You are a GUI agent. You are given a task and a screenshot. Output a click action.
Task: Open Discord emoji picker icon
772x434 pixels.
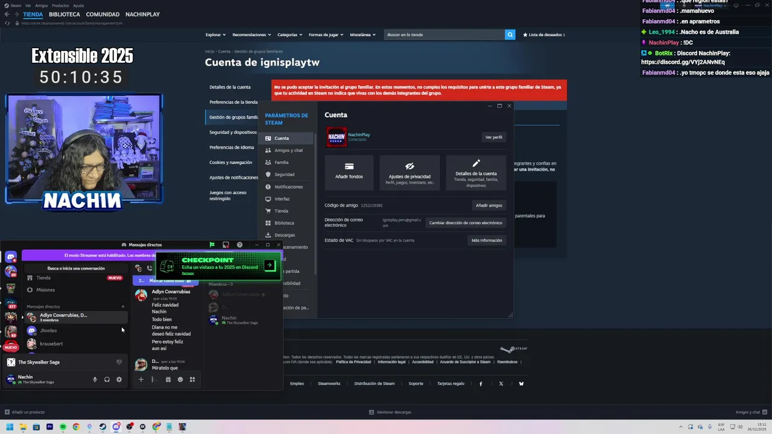(180, 379)
